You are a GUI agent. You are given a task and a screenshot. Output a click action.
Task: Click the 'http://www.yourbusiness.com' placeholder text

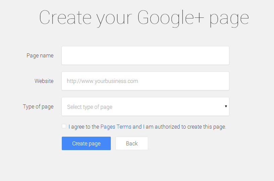(x=102, y=81)
